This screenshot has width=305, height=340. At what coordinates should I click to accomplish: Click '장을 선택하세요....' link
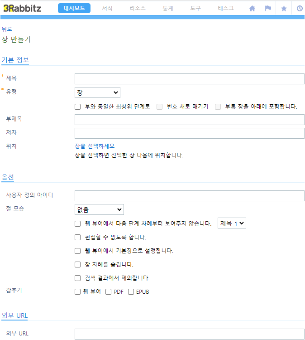(97, 146)
